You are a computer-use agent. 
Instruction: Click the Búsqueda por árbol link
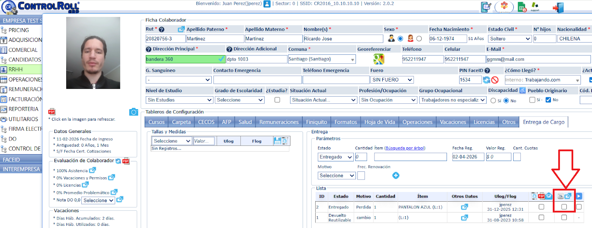[x=405, y=148]
